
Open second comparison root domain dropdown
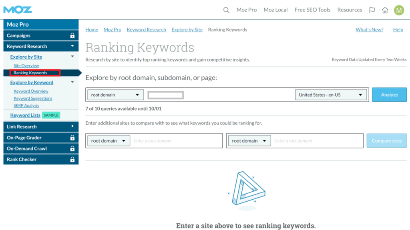pyautogui.click(x=249, y=141)
